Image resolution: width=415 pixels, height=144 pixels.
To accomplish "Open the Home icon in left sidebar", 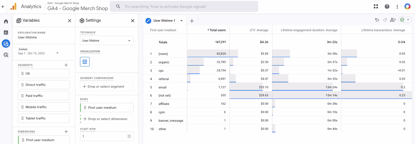I will [x=6, y=21].
